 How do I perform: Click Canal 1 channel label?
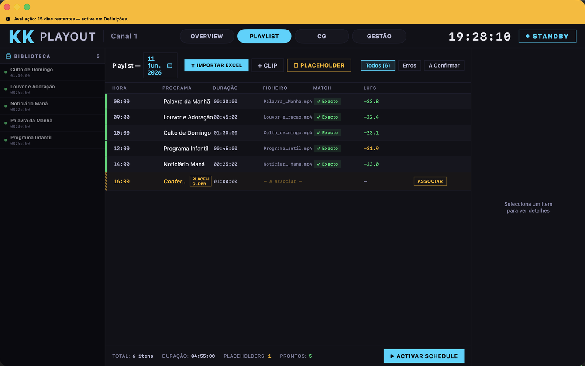tap(124, 36)
